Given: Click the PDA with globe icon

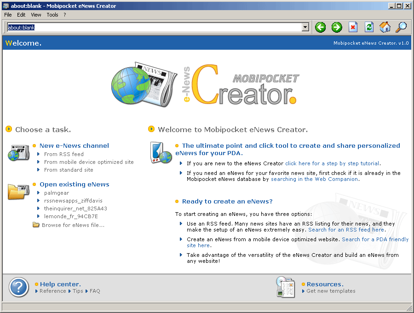Looking at the screenshot, I should tap(161, 153).
